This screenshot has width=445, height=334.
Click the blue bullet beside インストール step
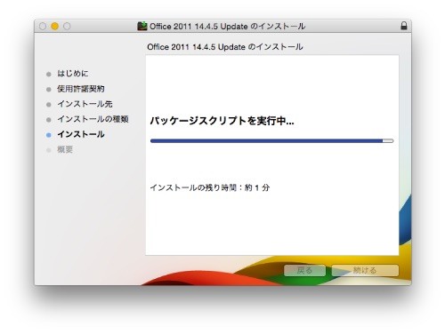point(49,135)
